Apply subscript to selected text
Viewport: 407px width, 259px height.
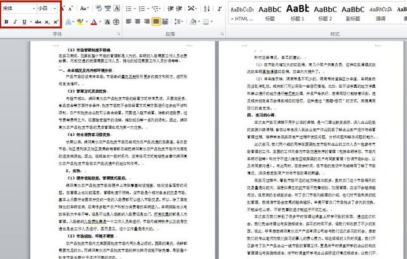[x=47, y=22]
